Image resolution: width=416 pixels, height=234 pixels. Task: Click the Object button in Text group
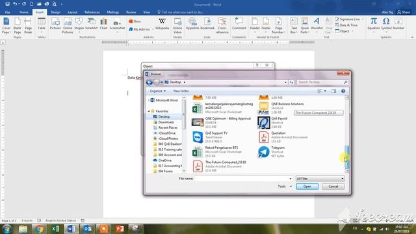click(344, 31)
